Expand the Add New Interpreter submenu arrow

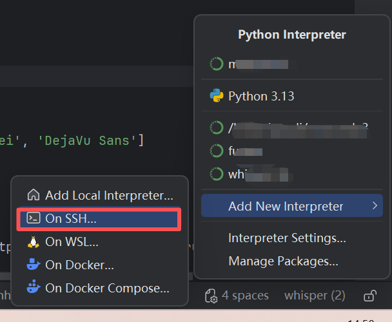pos(375,206)
